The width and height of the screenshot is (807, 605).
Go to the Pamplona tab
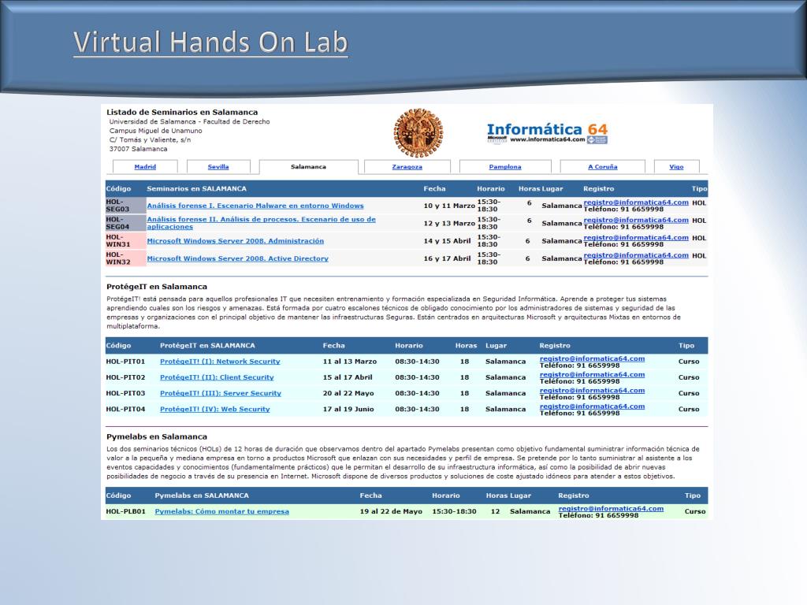[x=505, y=167]
